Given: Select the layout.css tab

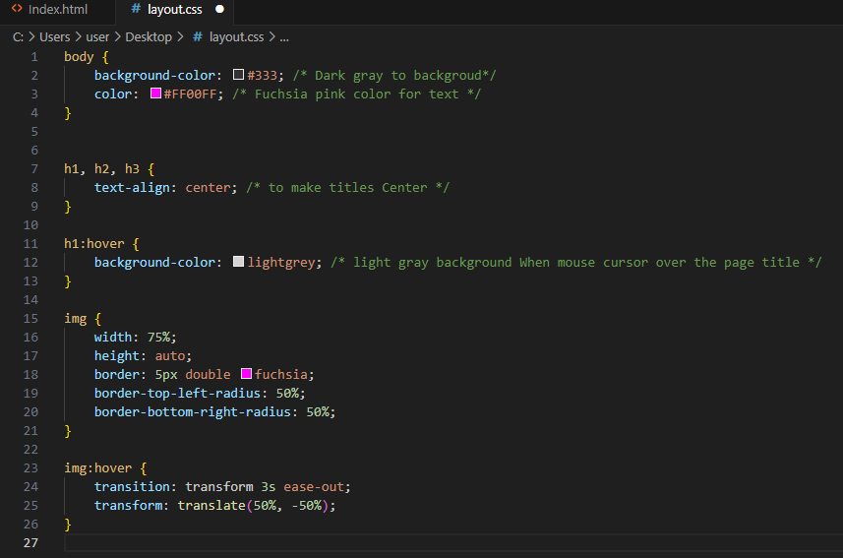Looking at the screenshot, I should [x=175, y=10].
